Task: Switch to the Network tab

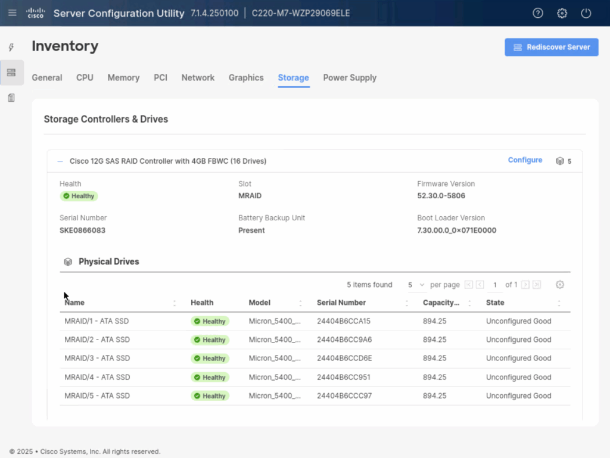Action: click(198, 78)
